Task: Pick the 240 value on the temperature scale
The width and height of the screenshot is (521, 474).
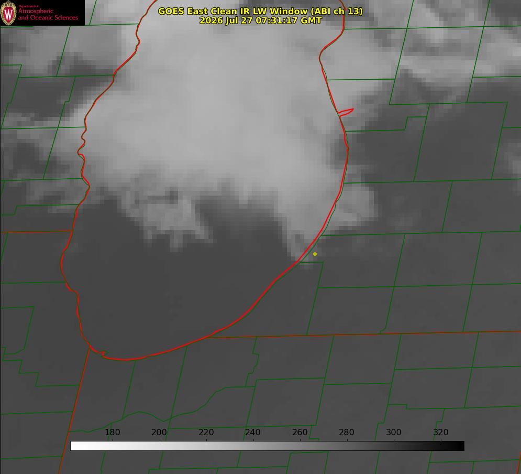Action: pyautogui.click(x=252, y=432)
